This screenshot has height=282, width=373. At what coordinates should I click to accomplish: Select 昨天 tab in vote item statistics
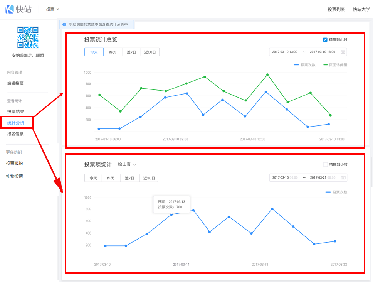click(x=111, y=178)
